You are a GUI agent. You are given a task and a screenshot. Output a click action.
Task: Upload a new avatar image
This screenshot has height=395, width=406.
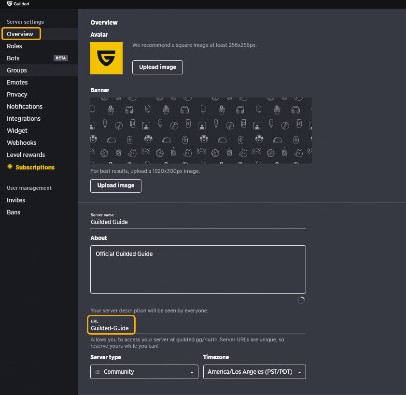(157, 67)
